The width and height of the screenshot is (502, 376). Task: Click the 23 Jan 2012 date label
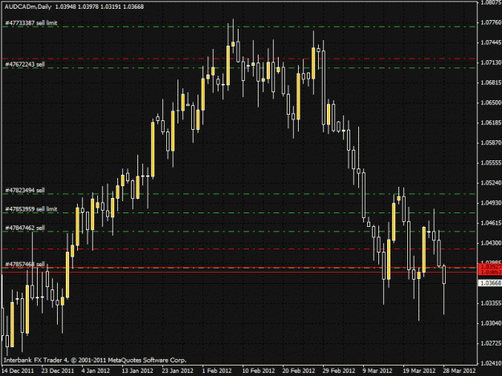click(178, 370)
